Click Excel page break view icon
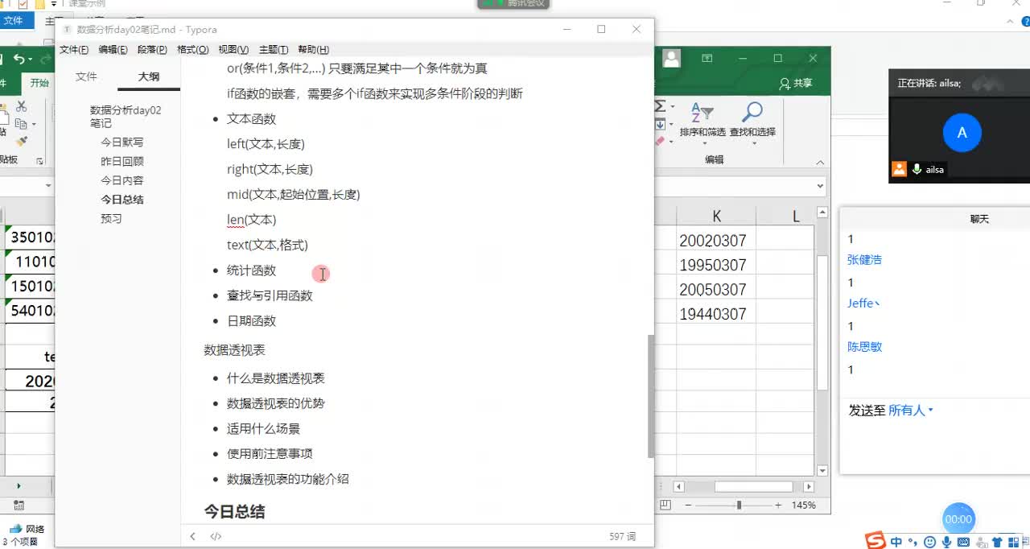 [x=665, y=505]
